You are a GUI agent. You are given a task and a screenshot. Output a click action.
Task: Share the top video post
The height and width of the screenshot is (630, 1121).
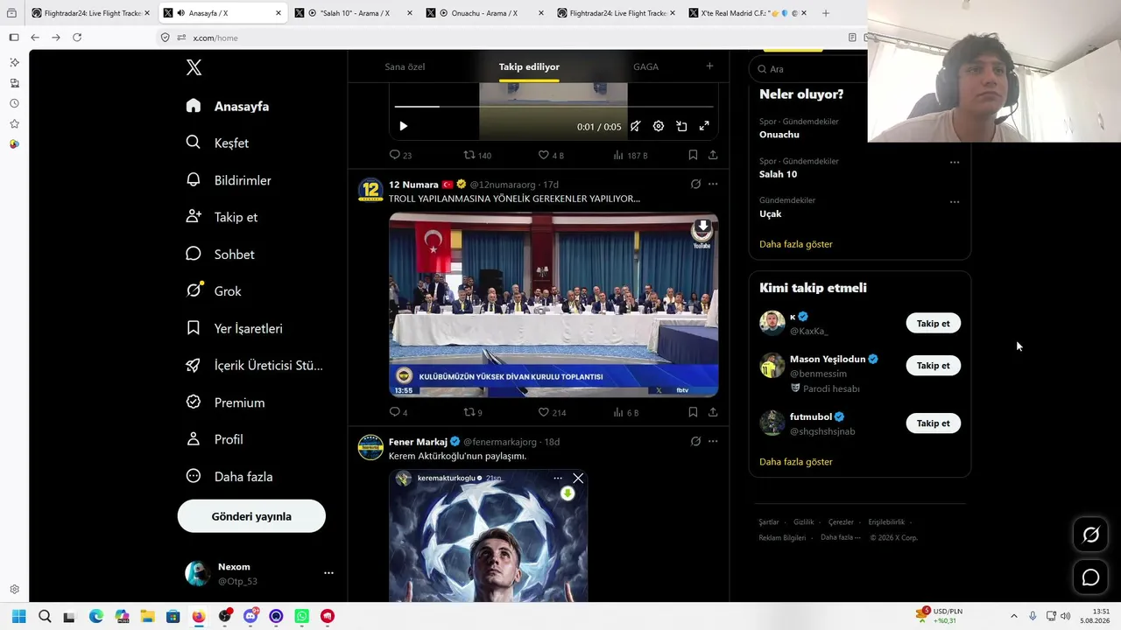tap(713, 155)
